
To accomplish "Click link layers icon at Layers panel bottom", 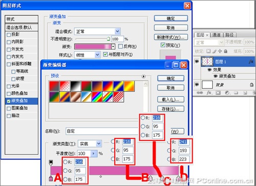I will 200,92.
